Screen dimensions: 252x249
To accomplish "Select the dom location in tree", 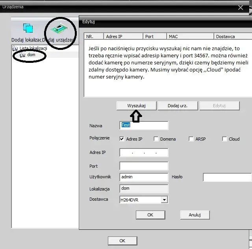I will pyautogui.click(x=31, y=55).
